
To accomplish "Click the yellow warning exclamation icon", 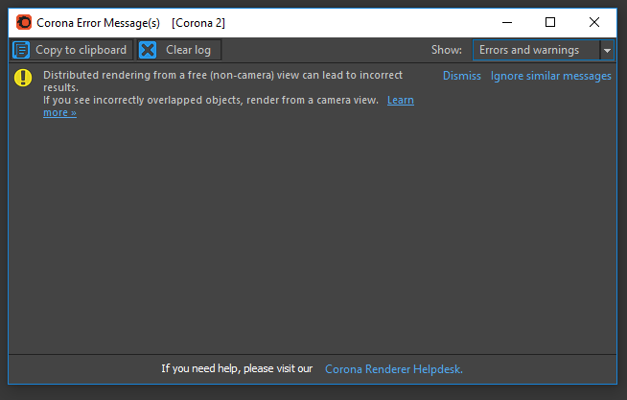I will click(x=23, y=78).
